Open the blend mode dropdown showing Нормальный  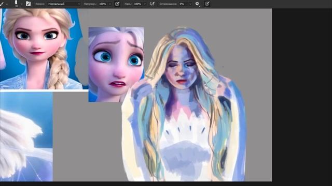(64, 4)
